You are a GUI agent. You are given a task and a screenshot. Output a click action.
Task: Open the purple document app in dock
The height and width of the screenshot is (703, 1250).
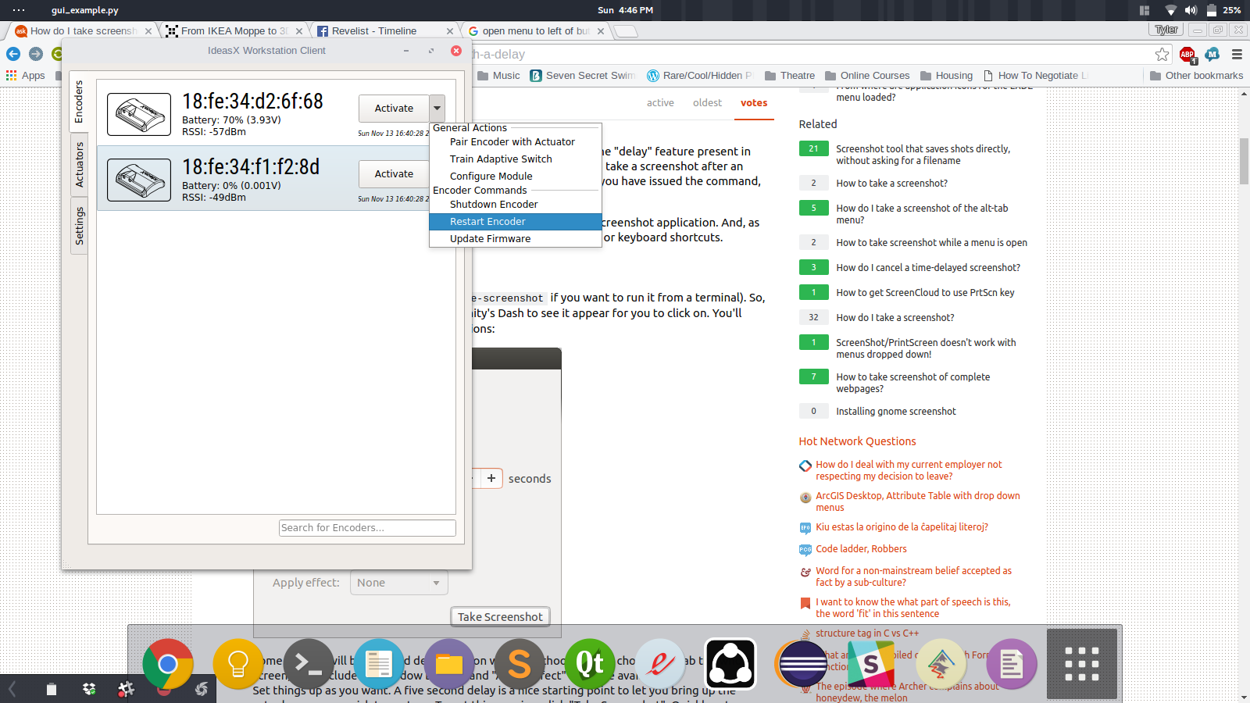1012,664
